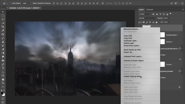185x104 pixels.
Task: Toggle filter for type layers
Action: pos(160,14)
